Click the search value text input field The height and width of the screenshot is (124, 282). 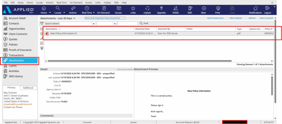128,24
